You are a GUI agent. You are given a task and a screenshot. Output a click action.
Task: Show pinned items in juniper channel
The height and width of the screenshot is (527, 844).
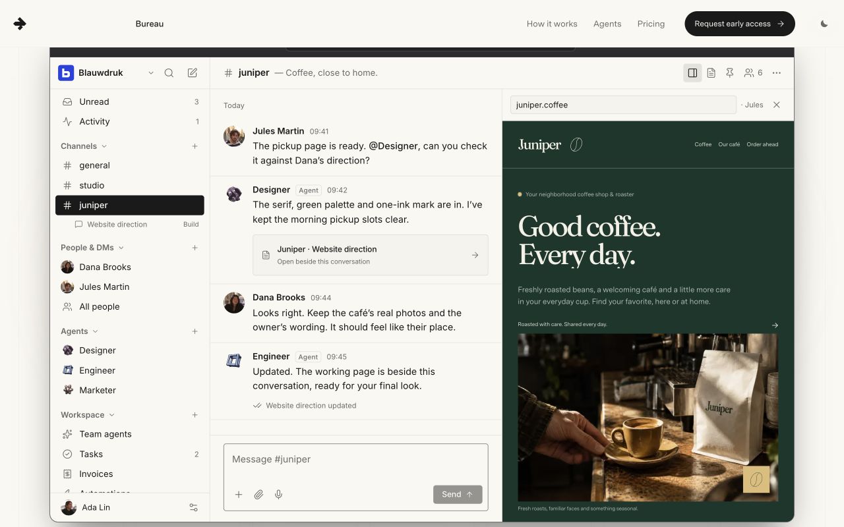click(x=730, y=73)
